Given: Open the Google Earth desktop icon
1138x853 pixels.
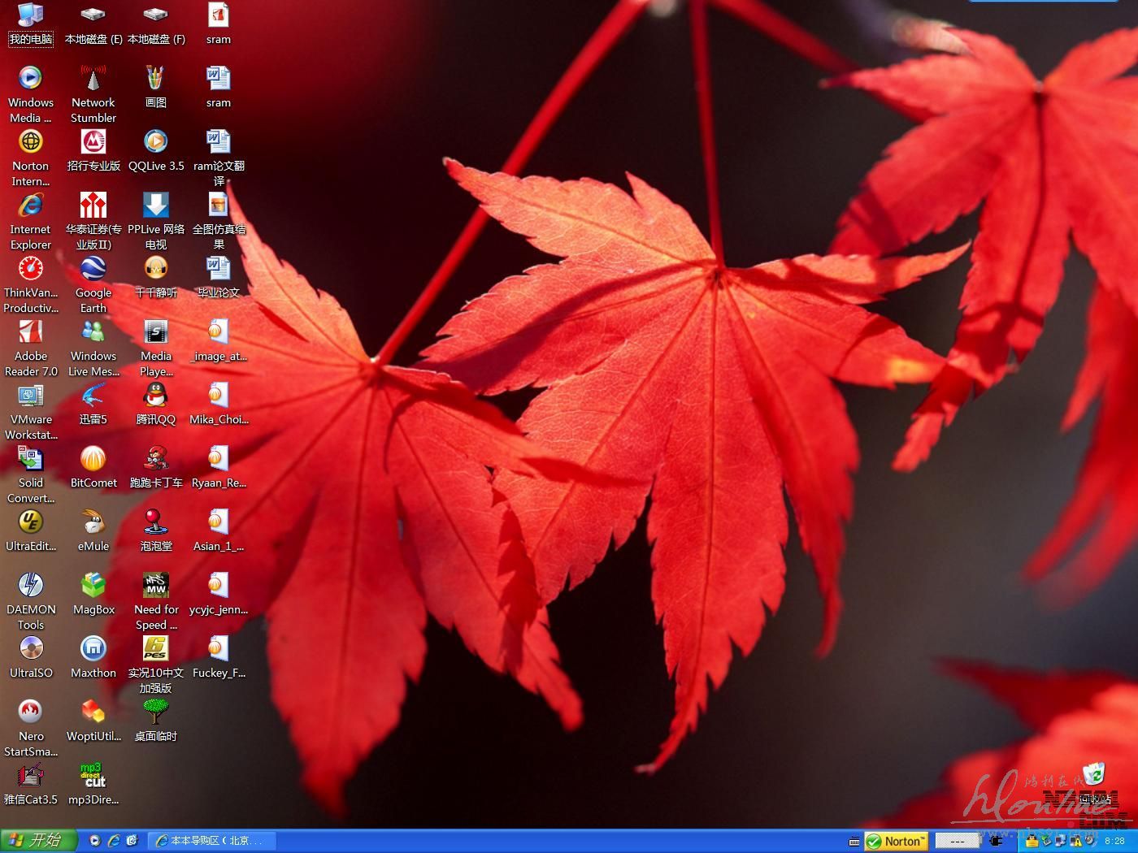Looking at the screenshot, I should [93, 270].
